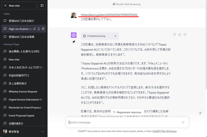
Task: Copy response with clipboard icon
Action: (x=174, y=35)
